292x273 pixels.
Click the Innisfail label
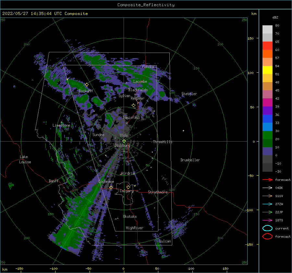point(131,118)
